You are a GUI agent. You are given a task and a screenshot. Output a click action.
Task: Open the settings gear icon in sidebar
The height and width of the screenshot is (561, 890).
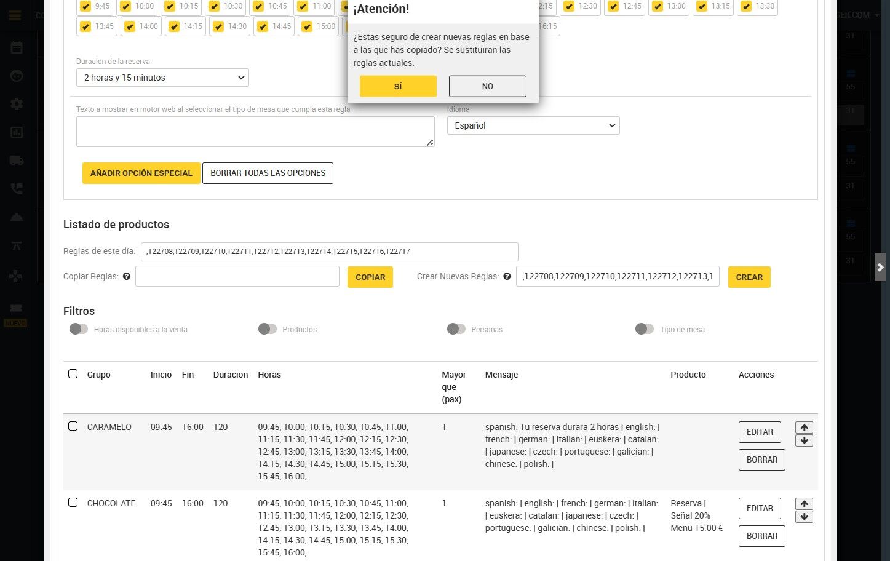click(17, 103)
